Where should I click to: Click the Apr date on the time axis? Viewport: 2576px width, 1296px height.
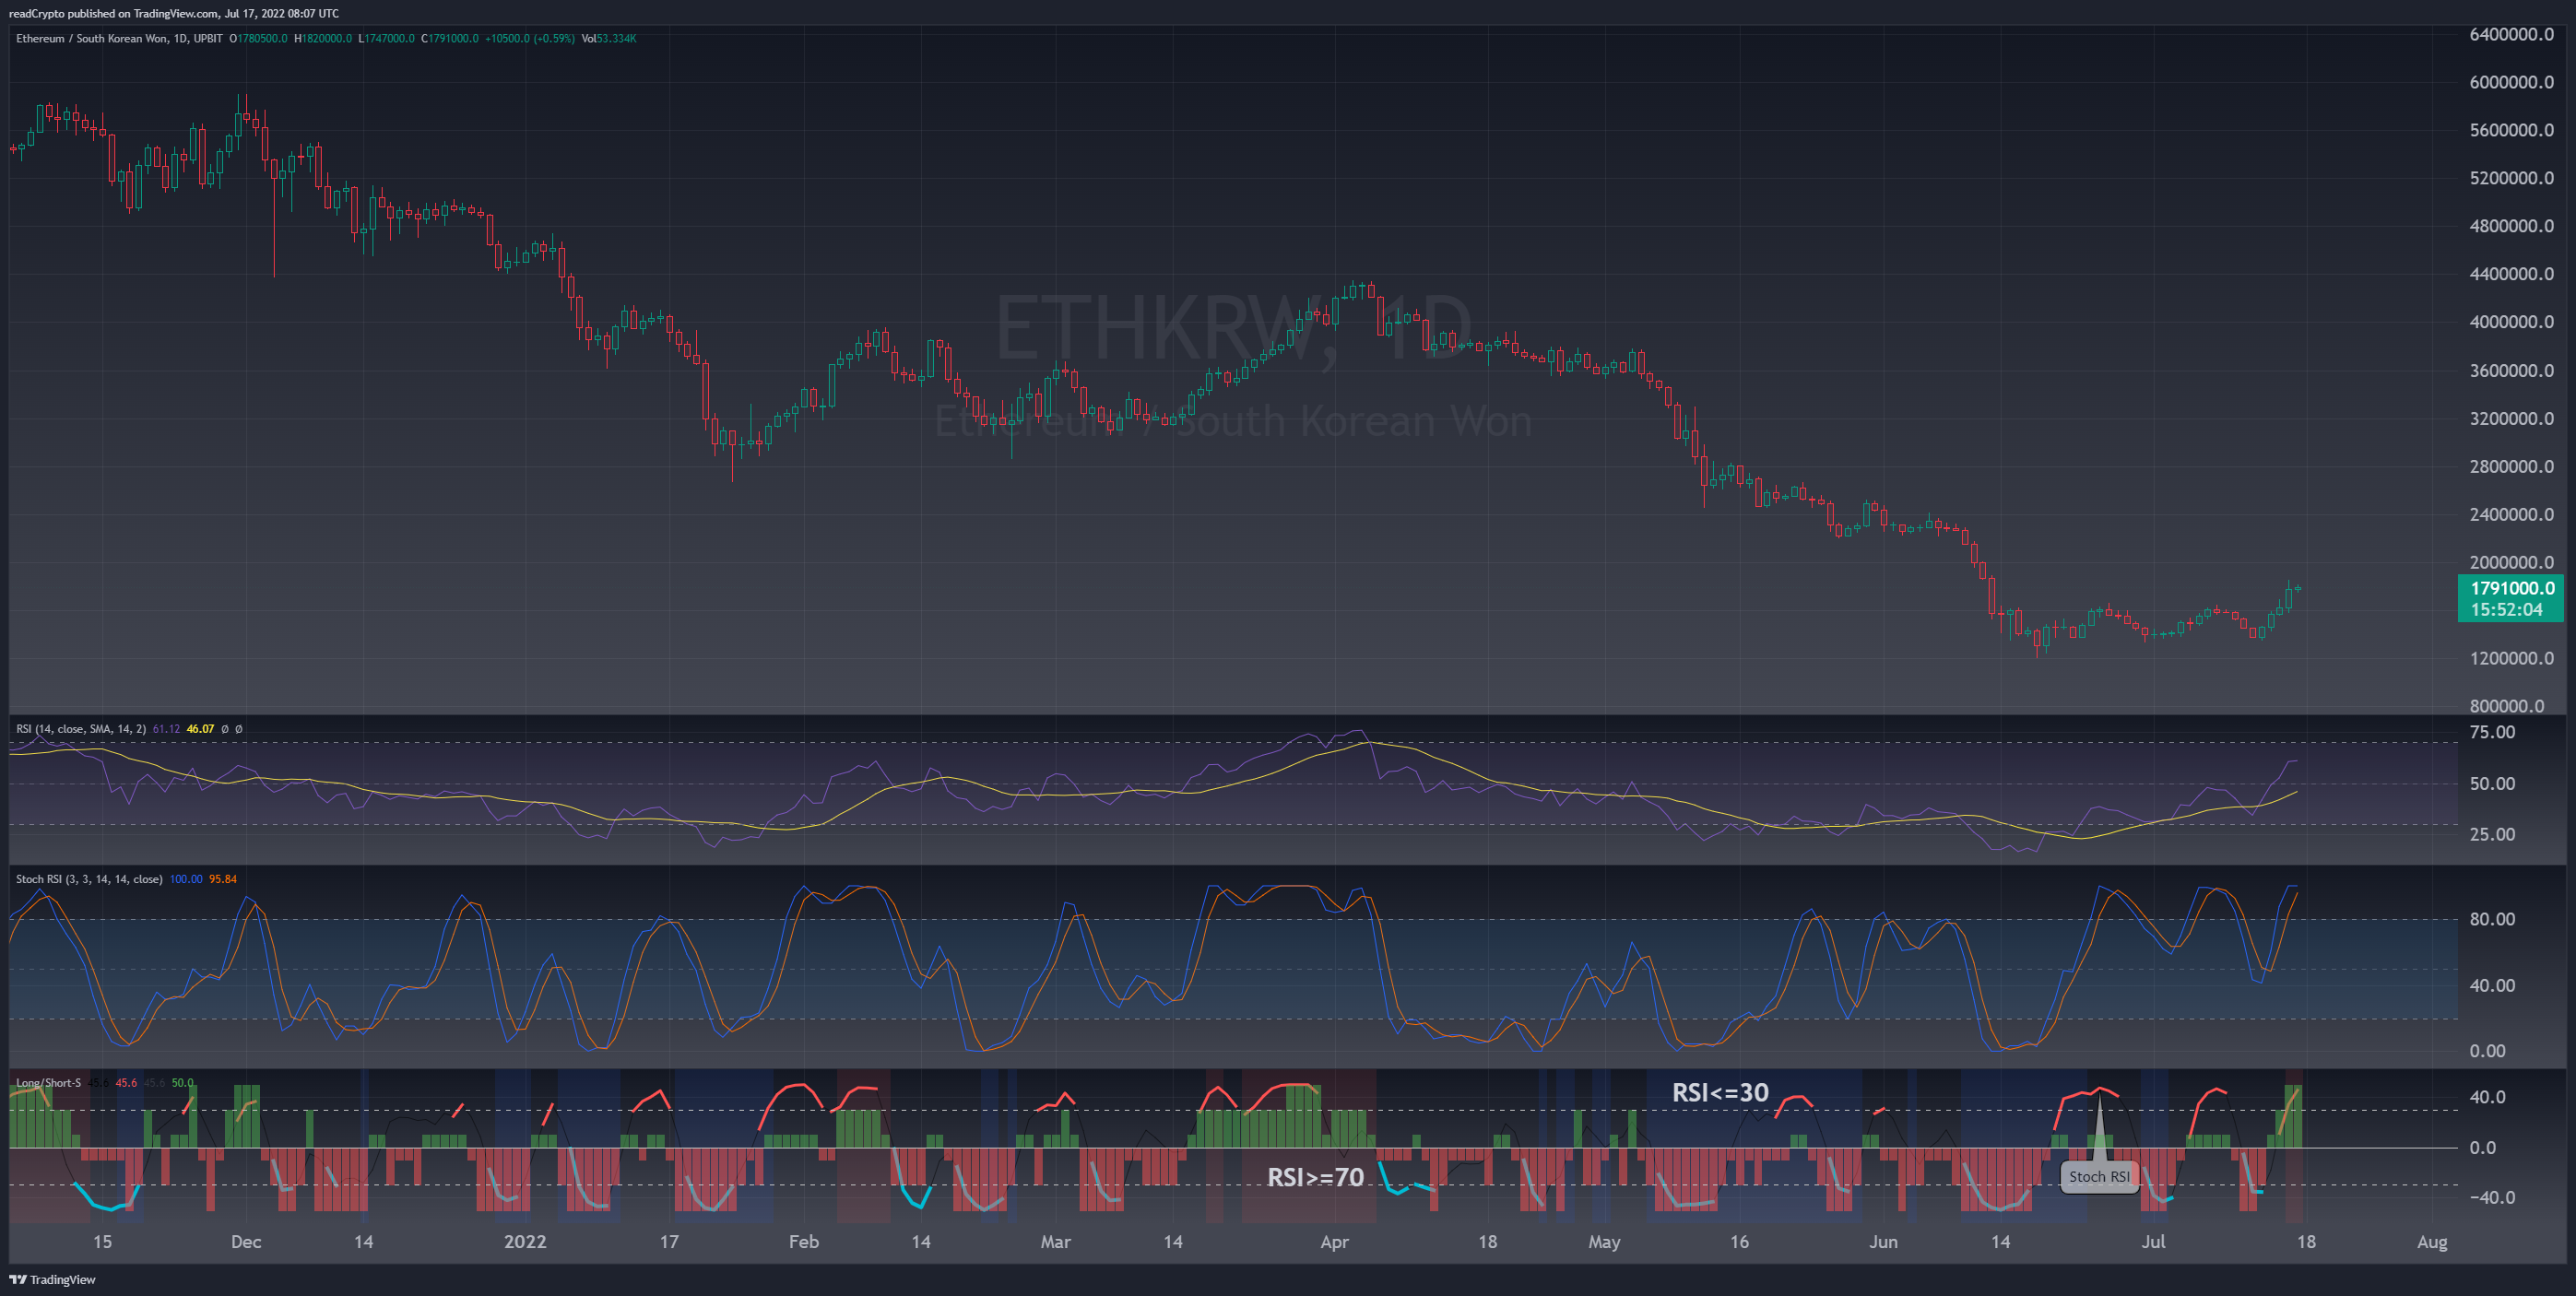point(1335,1242)
